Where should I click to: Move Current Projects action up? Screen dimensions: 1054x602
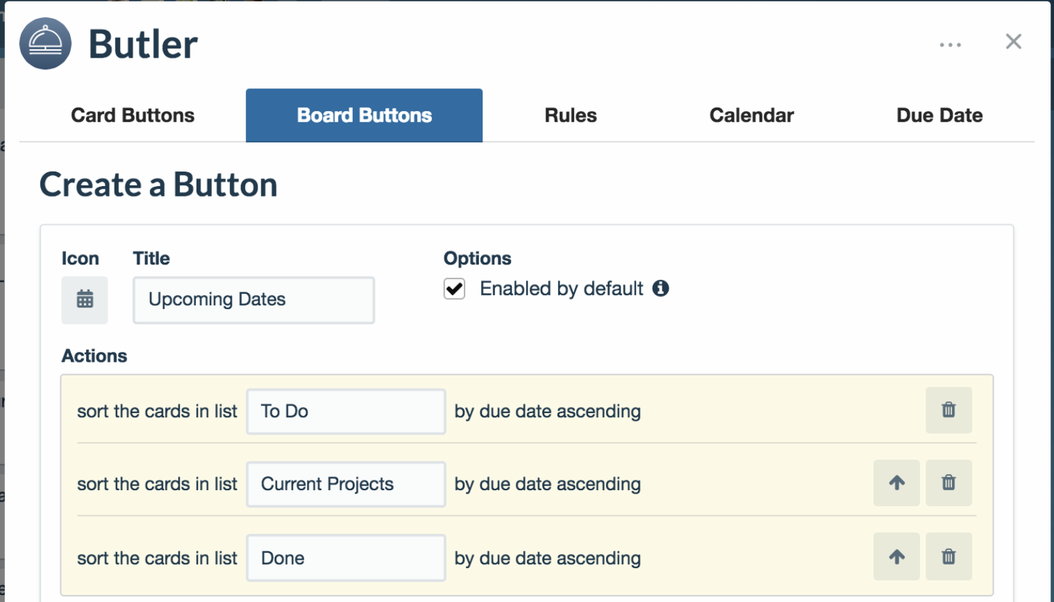point(896,483)
